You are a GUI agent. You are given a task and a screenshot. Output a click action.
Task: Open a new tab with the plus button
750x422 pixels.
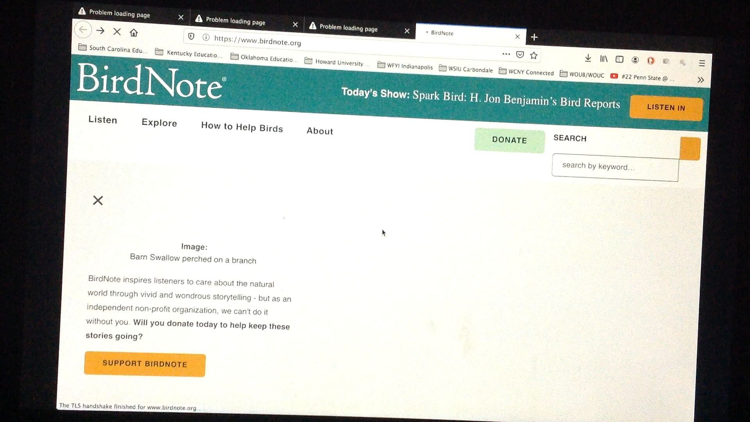534,37
